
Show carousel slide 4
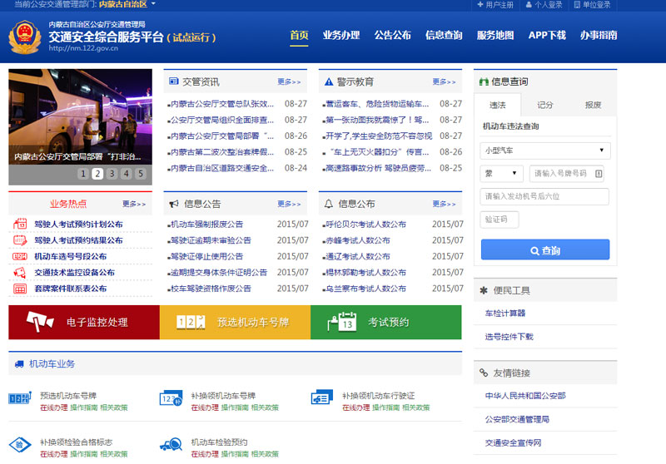tap(127, 174)
